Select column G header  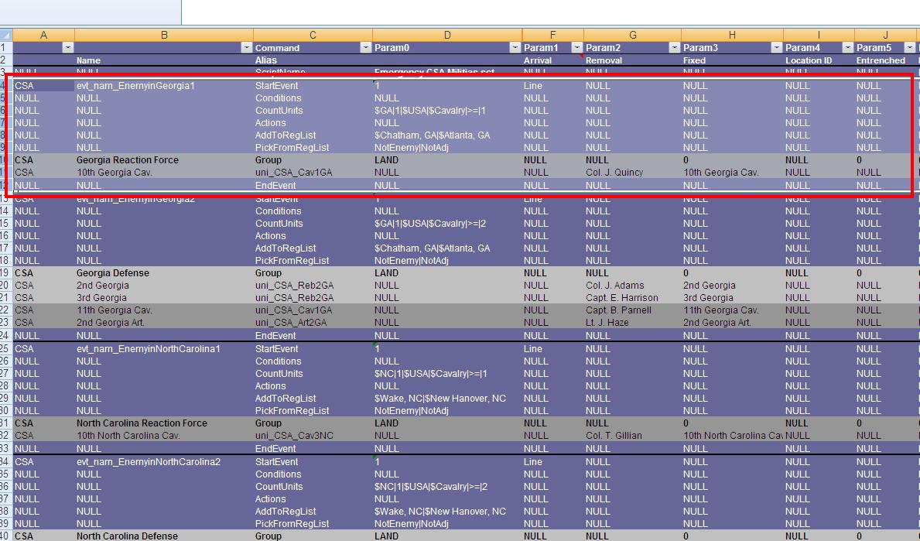632,35
